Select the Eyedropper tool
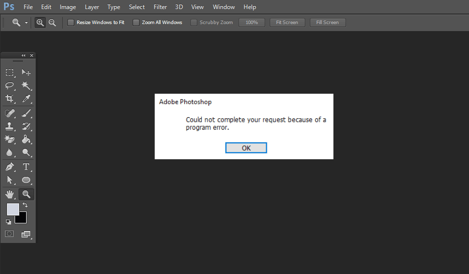 (26, 99)
